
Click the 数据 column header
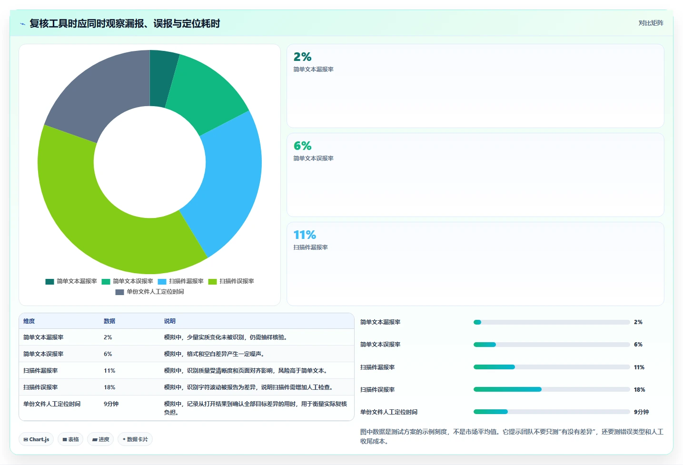(109, 321)
